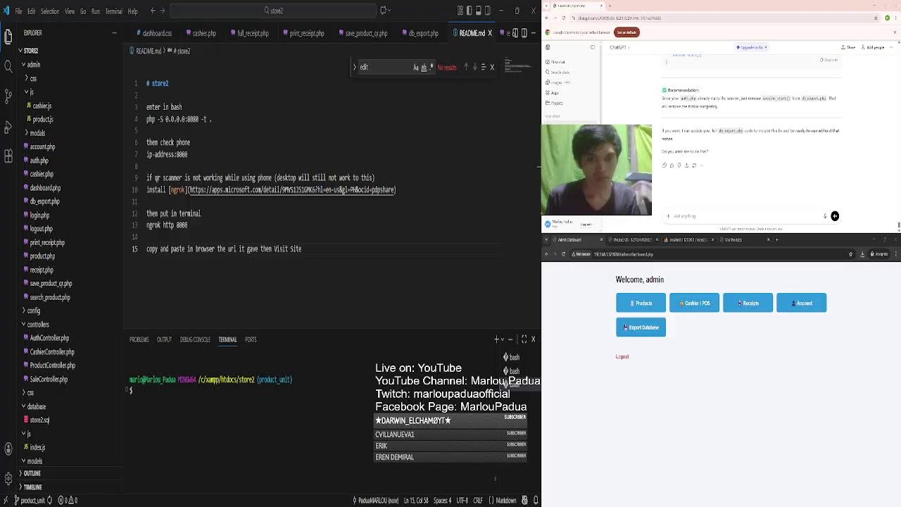Screen dimensions: 901x507
Task: Click the Cashier / POS button
Action: coord(694,303)
